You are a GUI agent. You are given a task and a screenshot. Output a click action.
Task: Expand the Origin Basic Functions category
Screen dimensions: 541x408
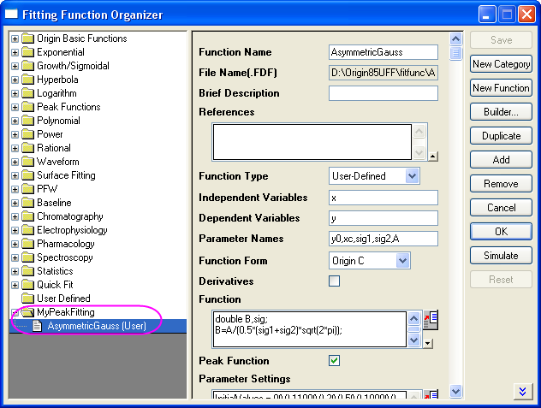click(x=15, y=38)
